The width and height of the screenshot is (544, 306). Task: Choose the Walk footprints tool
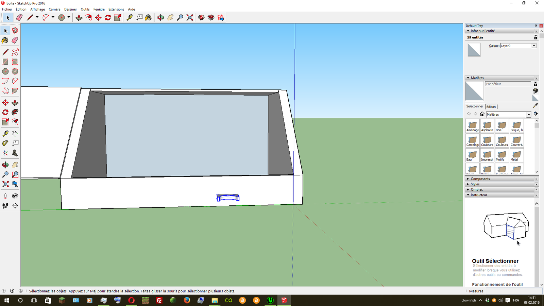point(5,206)
